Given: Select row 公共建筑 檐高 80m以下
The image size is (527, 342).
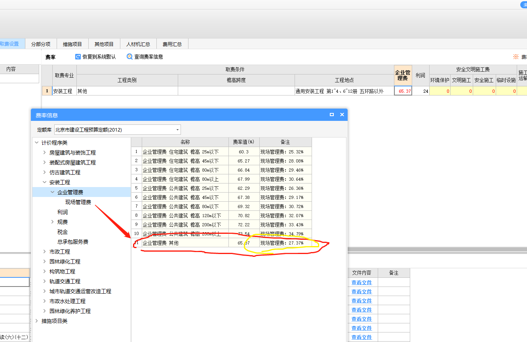Looking at the screenshot, I should [222, 206].
